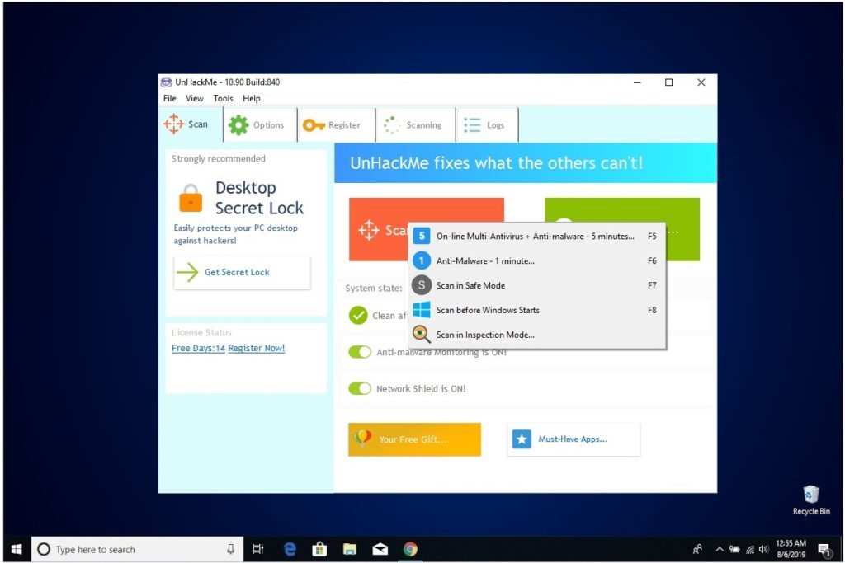
Task: Click the green checkmark system state icon
Action: 358,315
